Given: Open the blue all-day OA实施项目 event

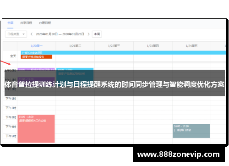Looking at the screenshot, I should point(123,53).
